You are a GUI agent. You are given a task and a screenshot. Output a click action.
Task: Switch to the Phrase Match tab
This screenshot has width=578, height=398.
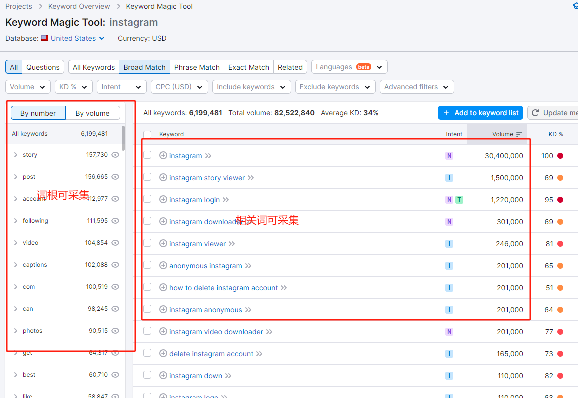coord(197,67)
